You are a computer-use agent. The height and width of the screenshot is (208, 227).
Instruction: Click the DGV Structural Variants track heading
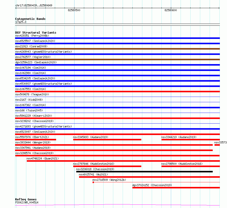click(36, 33)
